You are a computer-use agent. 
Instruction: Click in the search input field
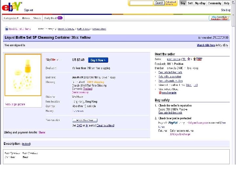(141, 3)
